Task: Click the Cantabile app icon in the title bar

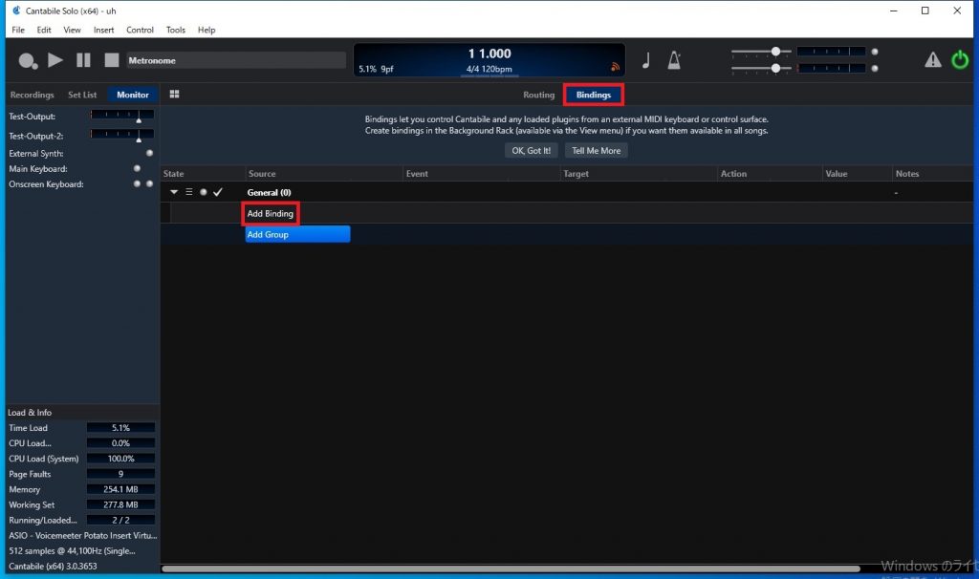Action: pos(16,11)
